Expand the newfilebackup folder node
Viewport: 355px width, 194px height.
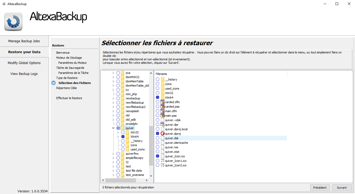[113, 103]
